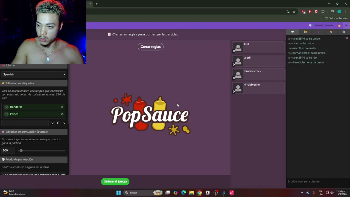Select player fernanelcrack in the list
This screenshot has height=197, width=350.
click(258, 74)
